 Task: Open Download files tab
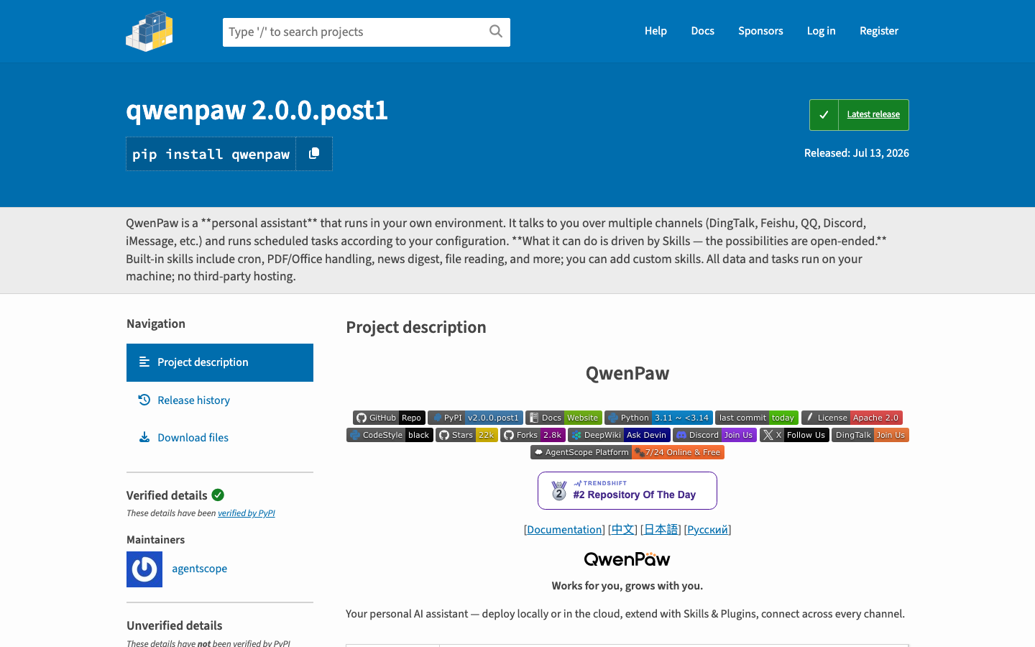(220, 438)
